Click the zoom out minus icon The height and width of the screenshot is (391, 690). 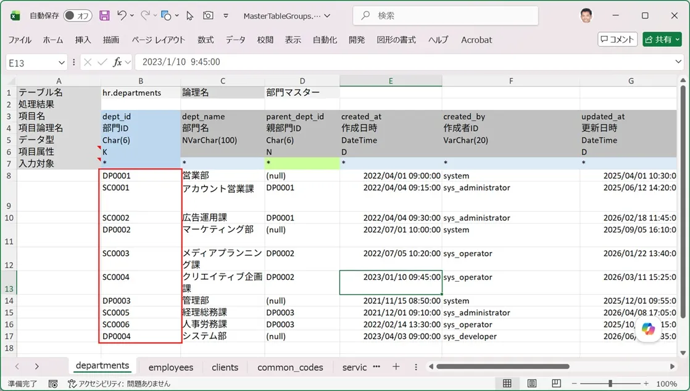tap(574, 384)
